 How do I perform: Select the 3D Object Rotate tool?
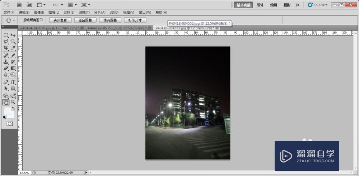[6, 96]
